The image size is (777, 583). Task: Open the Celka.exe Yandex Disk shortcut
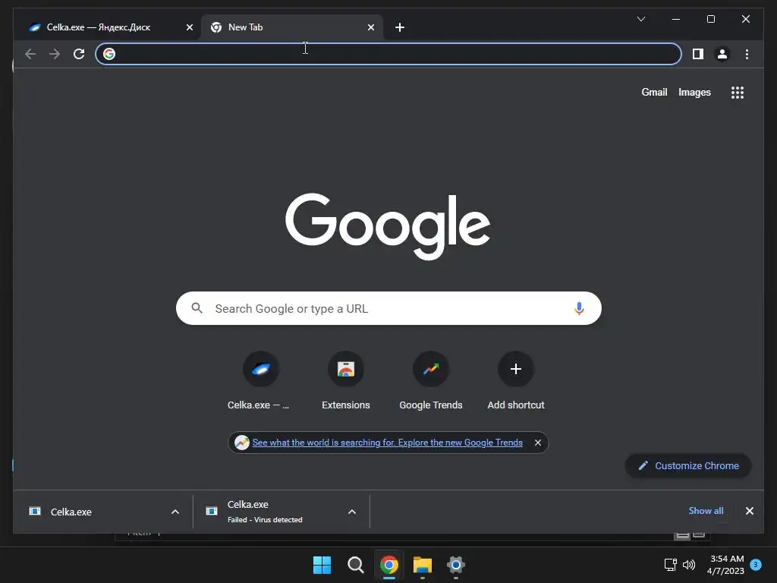260,382
